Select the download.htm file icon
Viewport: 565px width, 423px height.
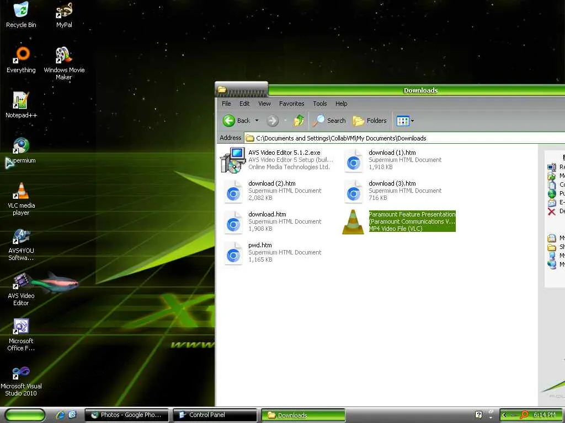click(233, 224)
